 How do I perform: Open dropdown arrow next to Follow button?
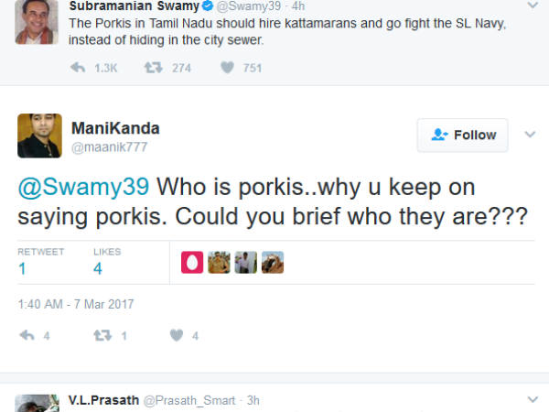point(529,135)
